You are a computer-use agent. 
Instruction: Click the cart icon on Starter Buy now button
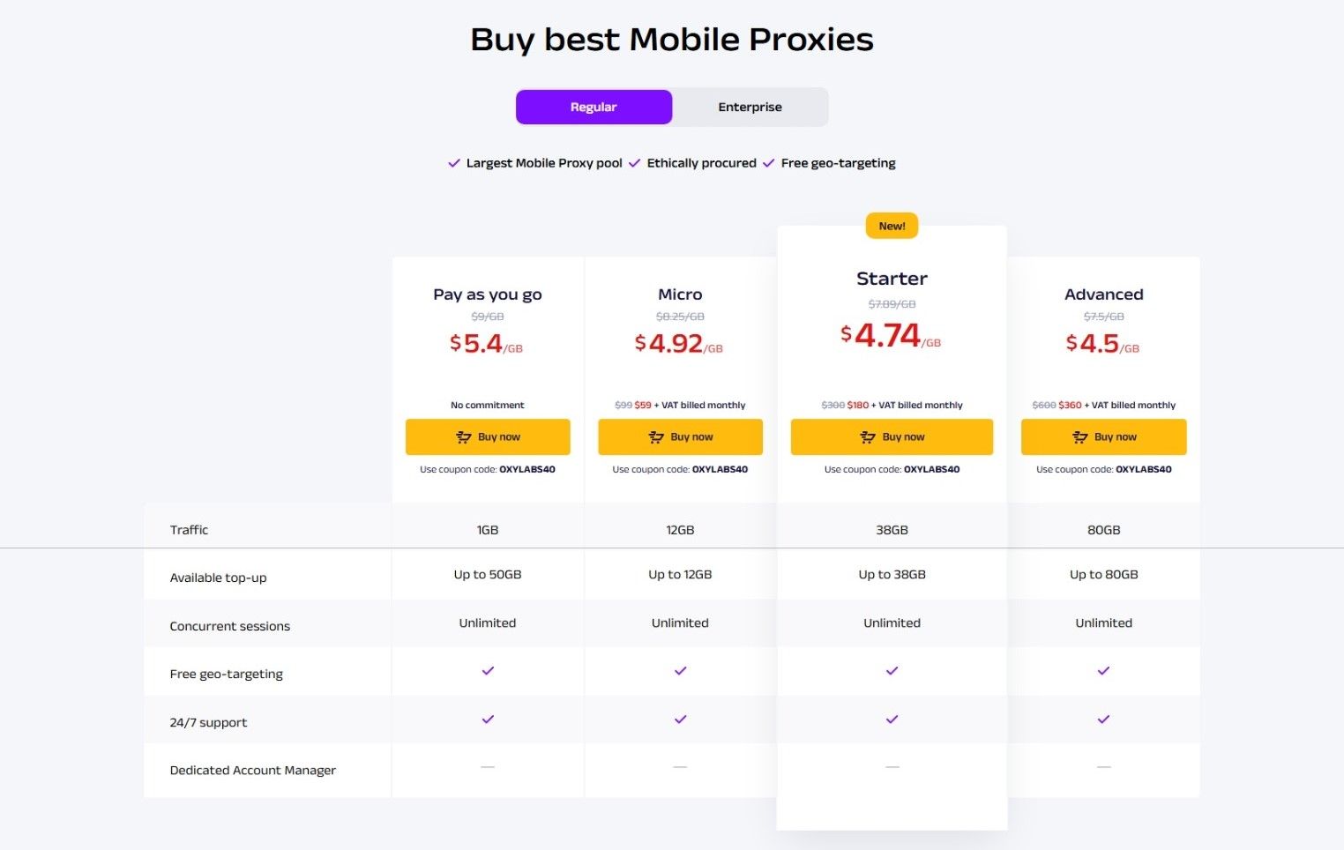[x=867, y=436]
